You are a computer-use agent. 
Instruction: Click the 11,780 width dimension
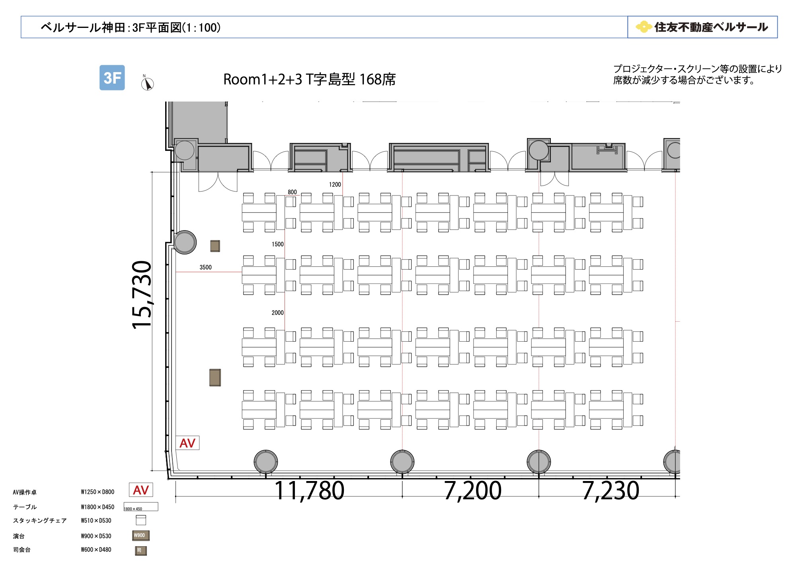309,491
